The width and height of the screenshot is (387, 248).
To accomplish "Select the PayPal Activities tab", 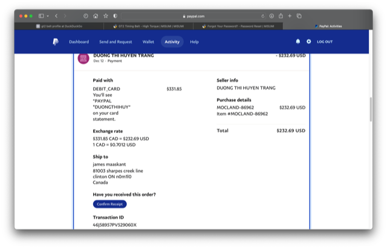I will [x=328, y=26].
